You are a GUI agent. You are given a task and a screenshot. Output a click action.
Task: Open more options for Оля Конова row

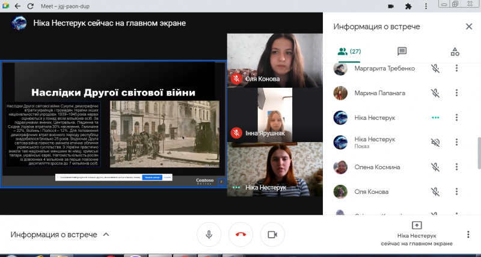[456, 192]
